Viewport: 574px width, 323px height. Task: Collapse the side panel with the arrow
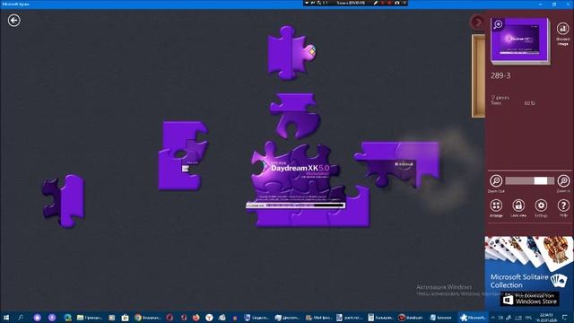(477, 22)
